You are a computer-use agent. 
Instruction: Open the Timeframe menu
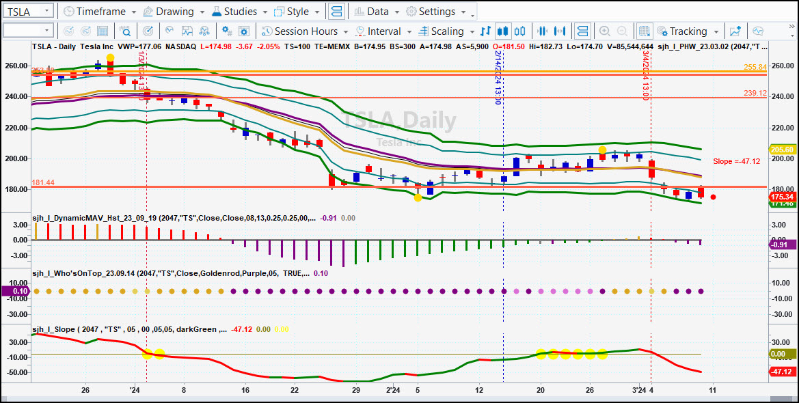[x=100, y=11]
